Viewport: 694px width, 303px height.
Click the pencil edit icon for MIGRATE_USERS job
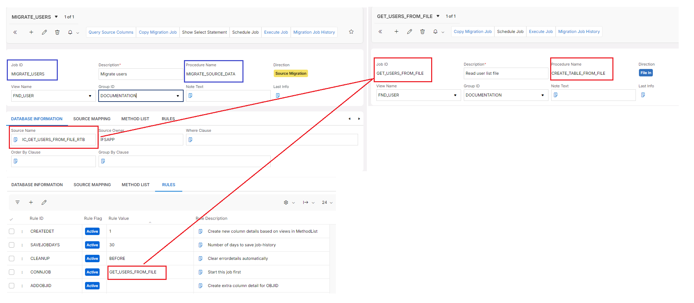pyautogui.click(x=44, y=32)
